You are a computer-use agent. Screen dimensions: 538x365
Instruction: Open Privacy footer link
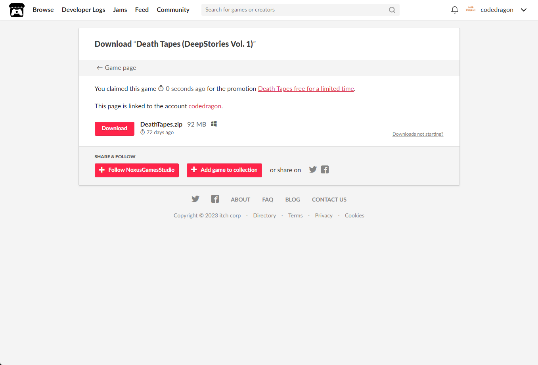(324, 215)
